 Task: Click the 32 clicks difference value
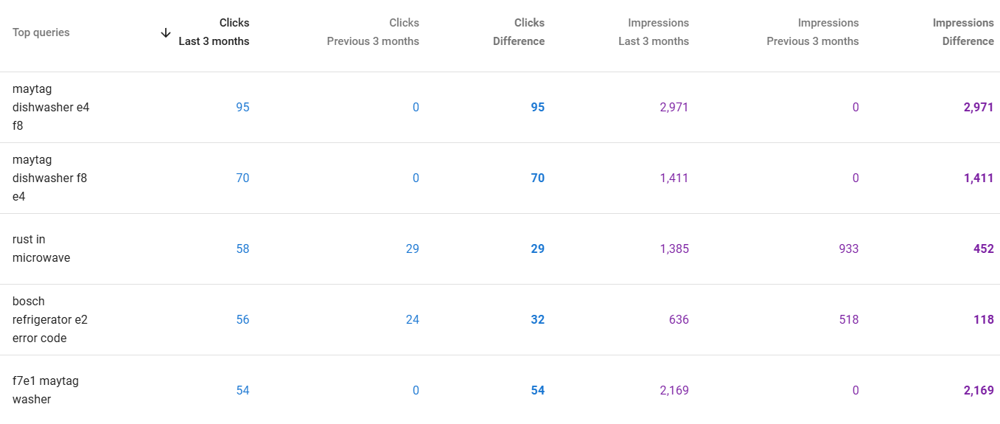pos(538,320)
